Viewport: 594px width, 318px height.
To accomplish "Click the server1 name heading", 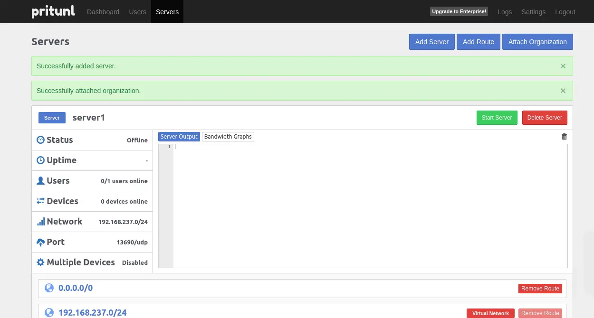I will tap(89, 118).
